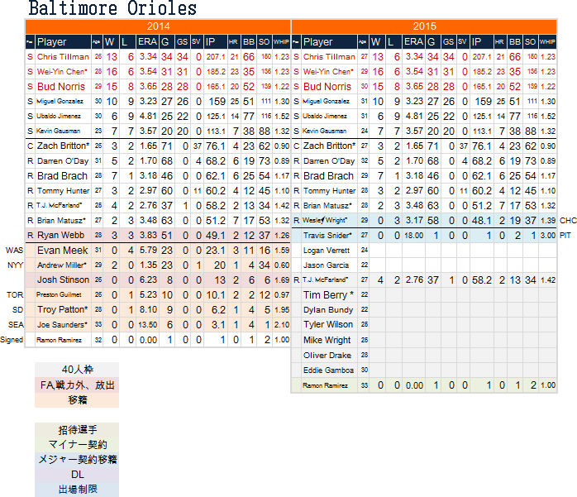This screenshot has width=577, height=497.
Task: Click the Logan Verrett player name
Action: [x=327, y=251]
